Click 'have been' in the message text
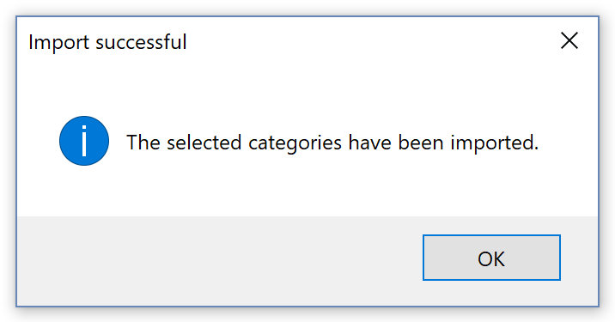The height and width of the screenshot is (322, 615). click(x=396, y=143)
